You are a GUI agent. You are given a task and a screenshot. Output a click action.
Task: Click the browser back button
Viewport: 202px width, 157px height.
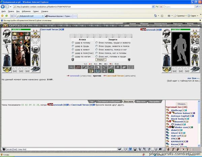(x=3, y=7)
